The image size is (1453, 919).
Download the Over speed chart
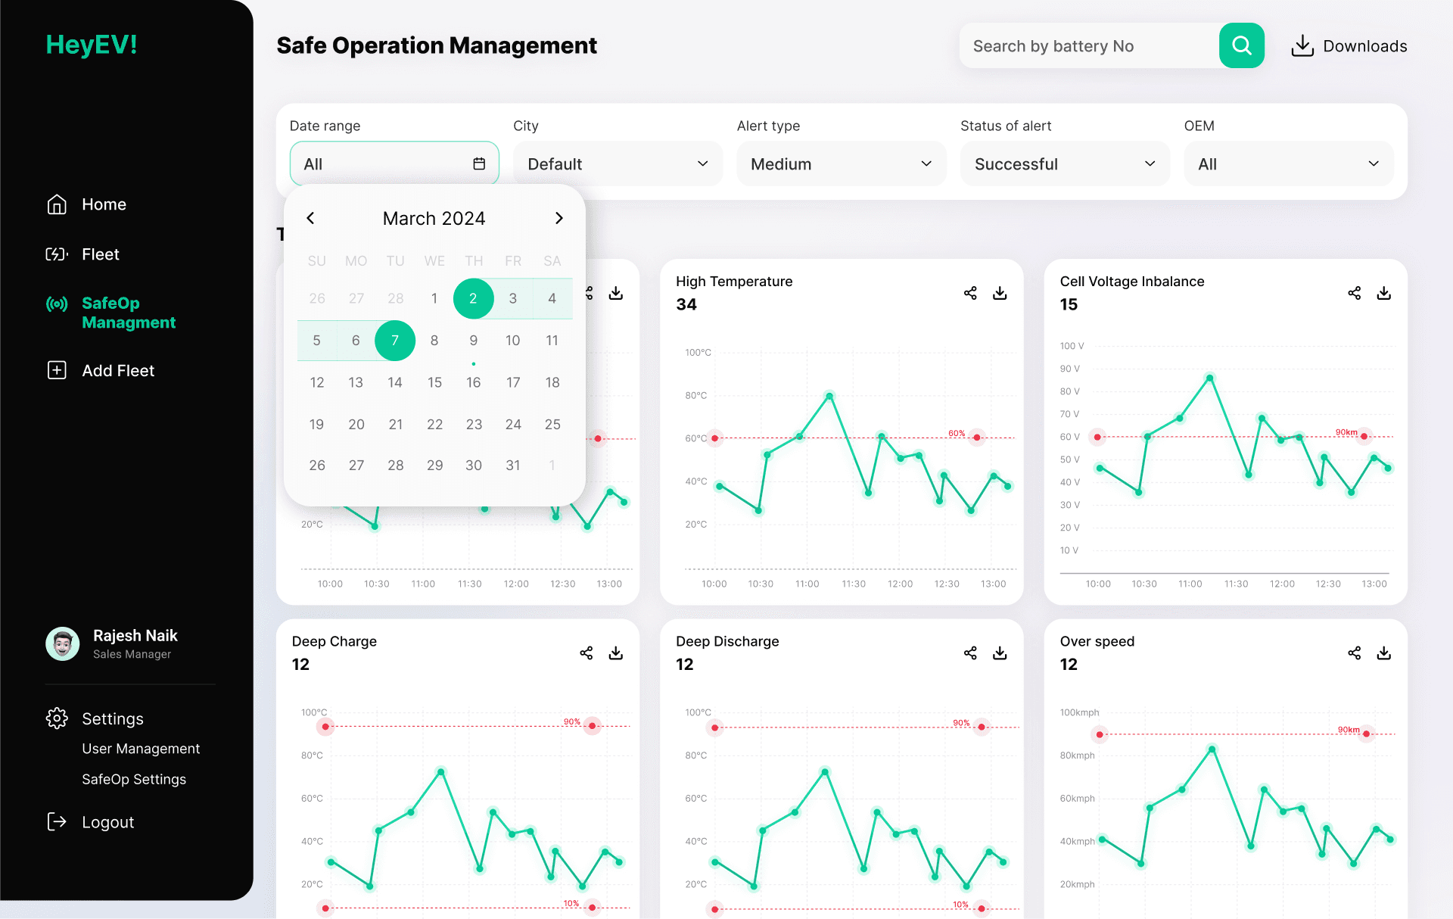coord(1383,653)
